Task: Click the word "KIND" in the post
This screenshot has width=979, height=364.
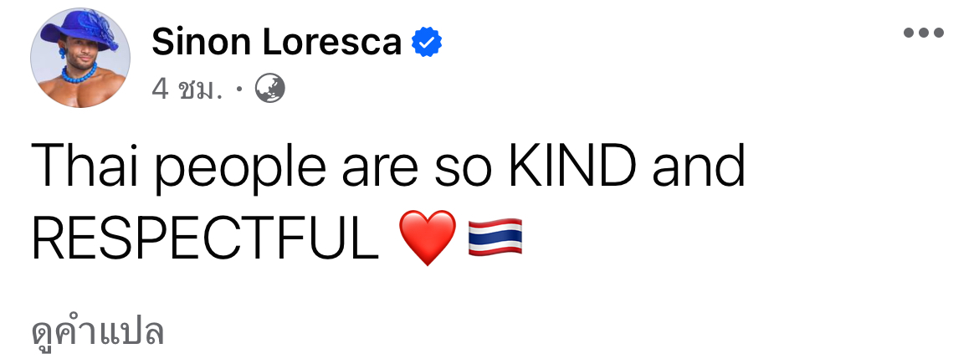Action: tap(573, 167)
